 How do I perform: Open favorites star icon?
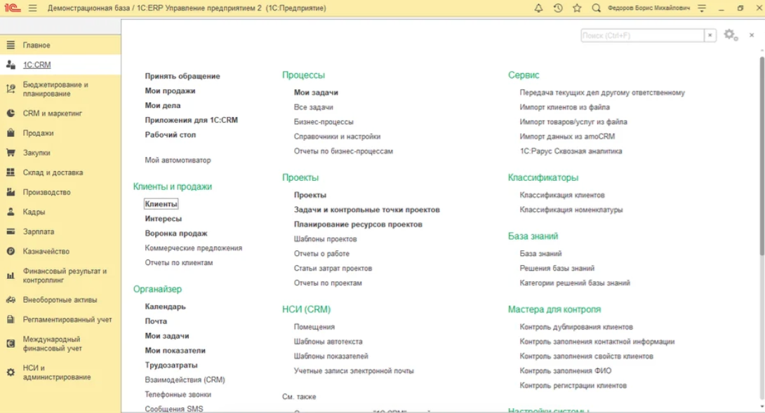(x=577, y=8)
